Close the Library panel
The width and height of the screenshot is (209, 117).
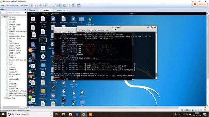click(25, 9)
